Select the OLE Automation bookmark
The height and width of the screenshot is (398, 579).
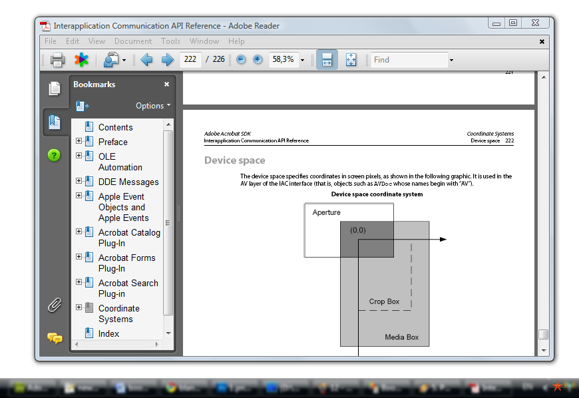(x=120, y=162)
